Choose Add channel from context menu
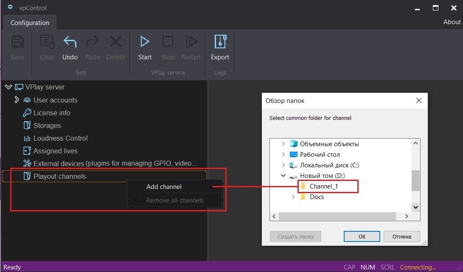This screenshot has height=272, width=463. tap(174, 186)
